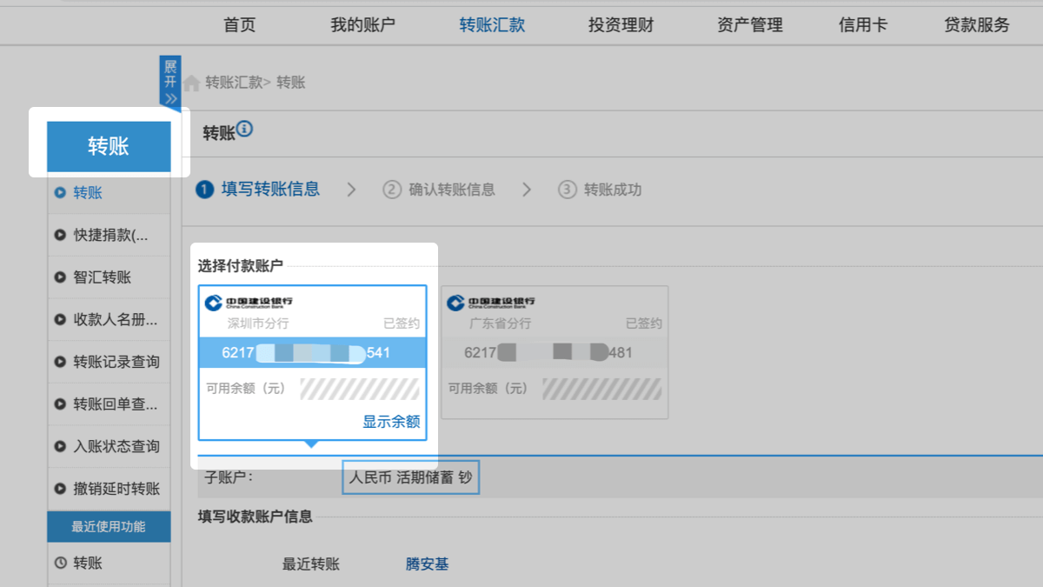Screen dimensions: 1043x587
Task: Go to 投资理财 in the navigation bar
Action: [x=621, y=24]
